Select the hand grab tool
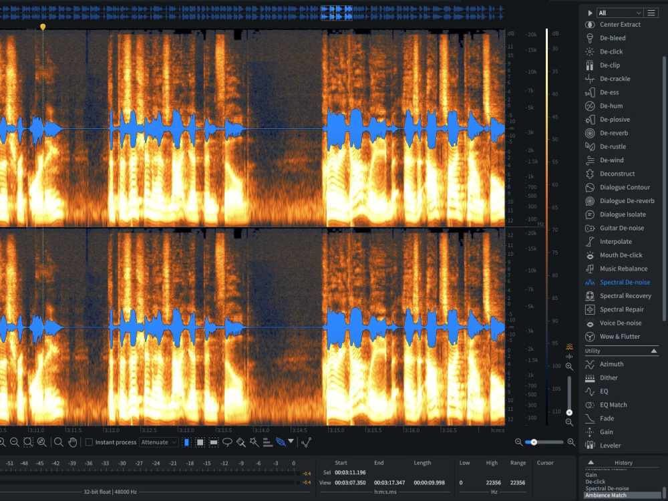The image size is (668, 501). (x=72, y=442)
